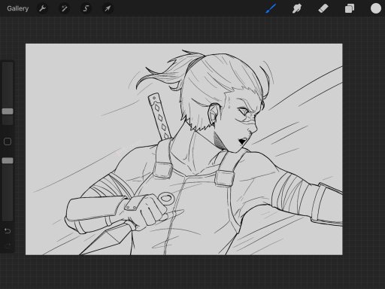Click the brush size slider handle

coord(8,111)
